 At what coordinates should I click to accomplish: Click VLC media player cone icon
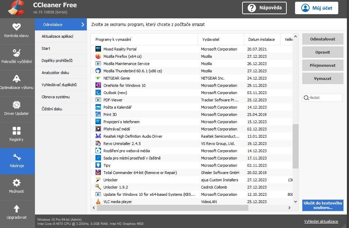(98, 202)
